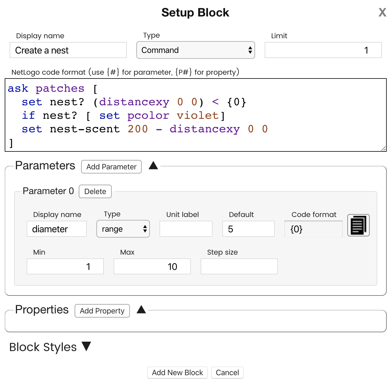Click the Unit label field

[186, 229]
